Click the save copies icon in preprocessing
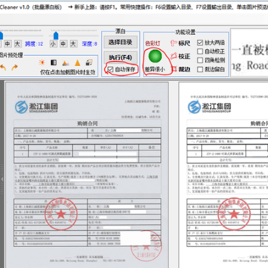Image resolution: width=268 pixels, height=268 pixels. pyautogui.click(x=89, y=63)
